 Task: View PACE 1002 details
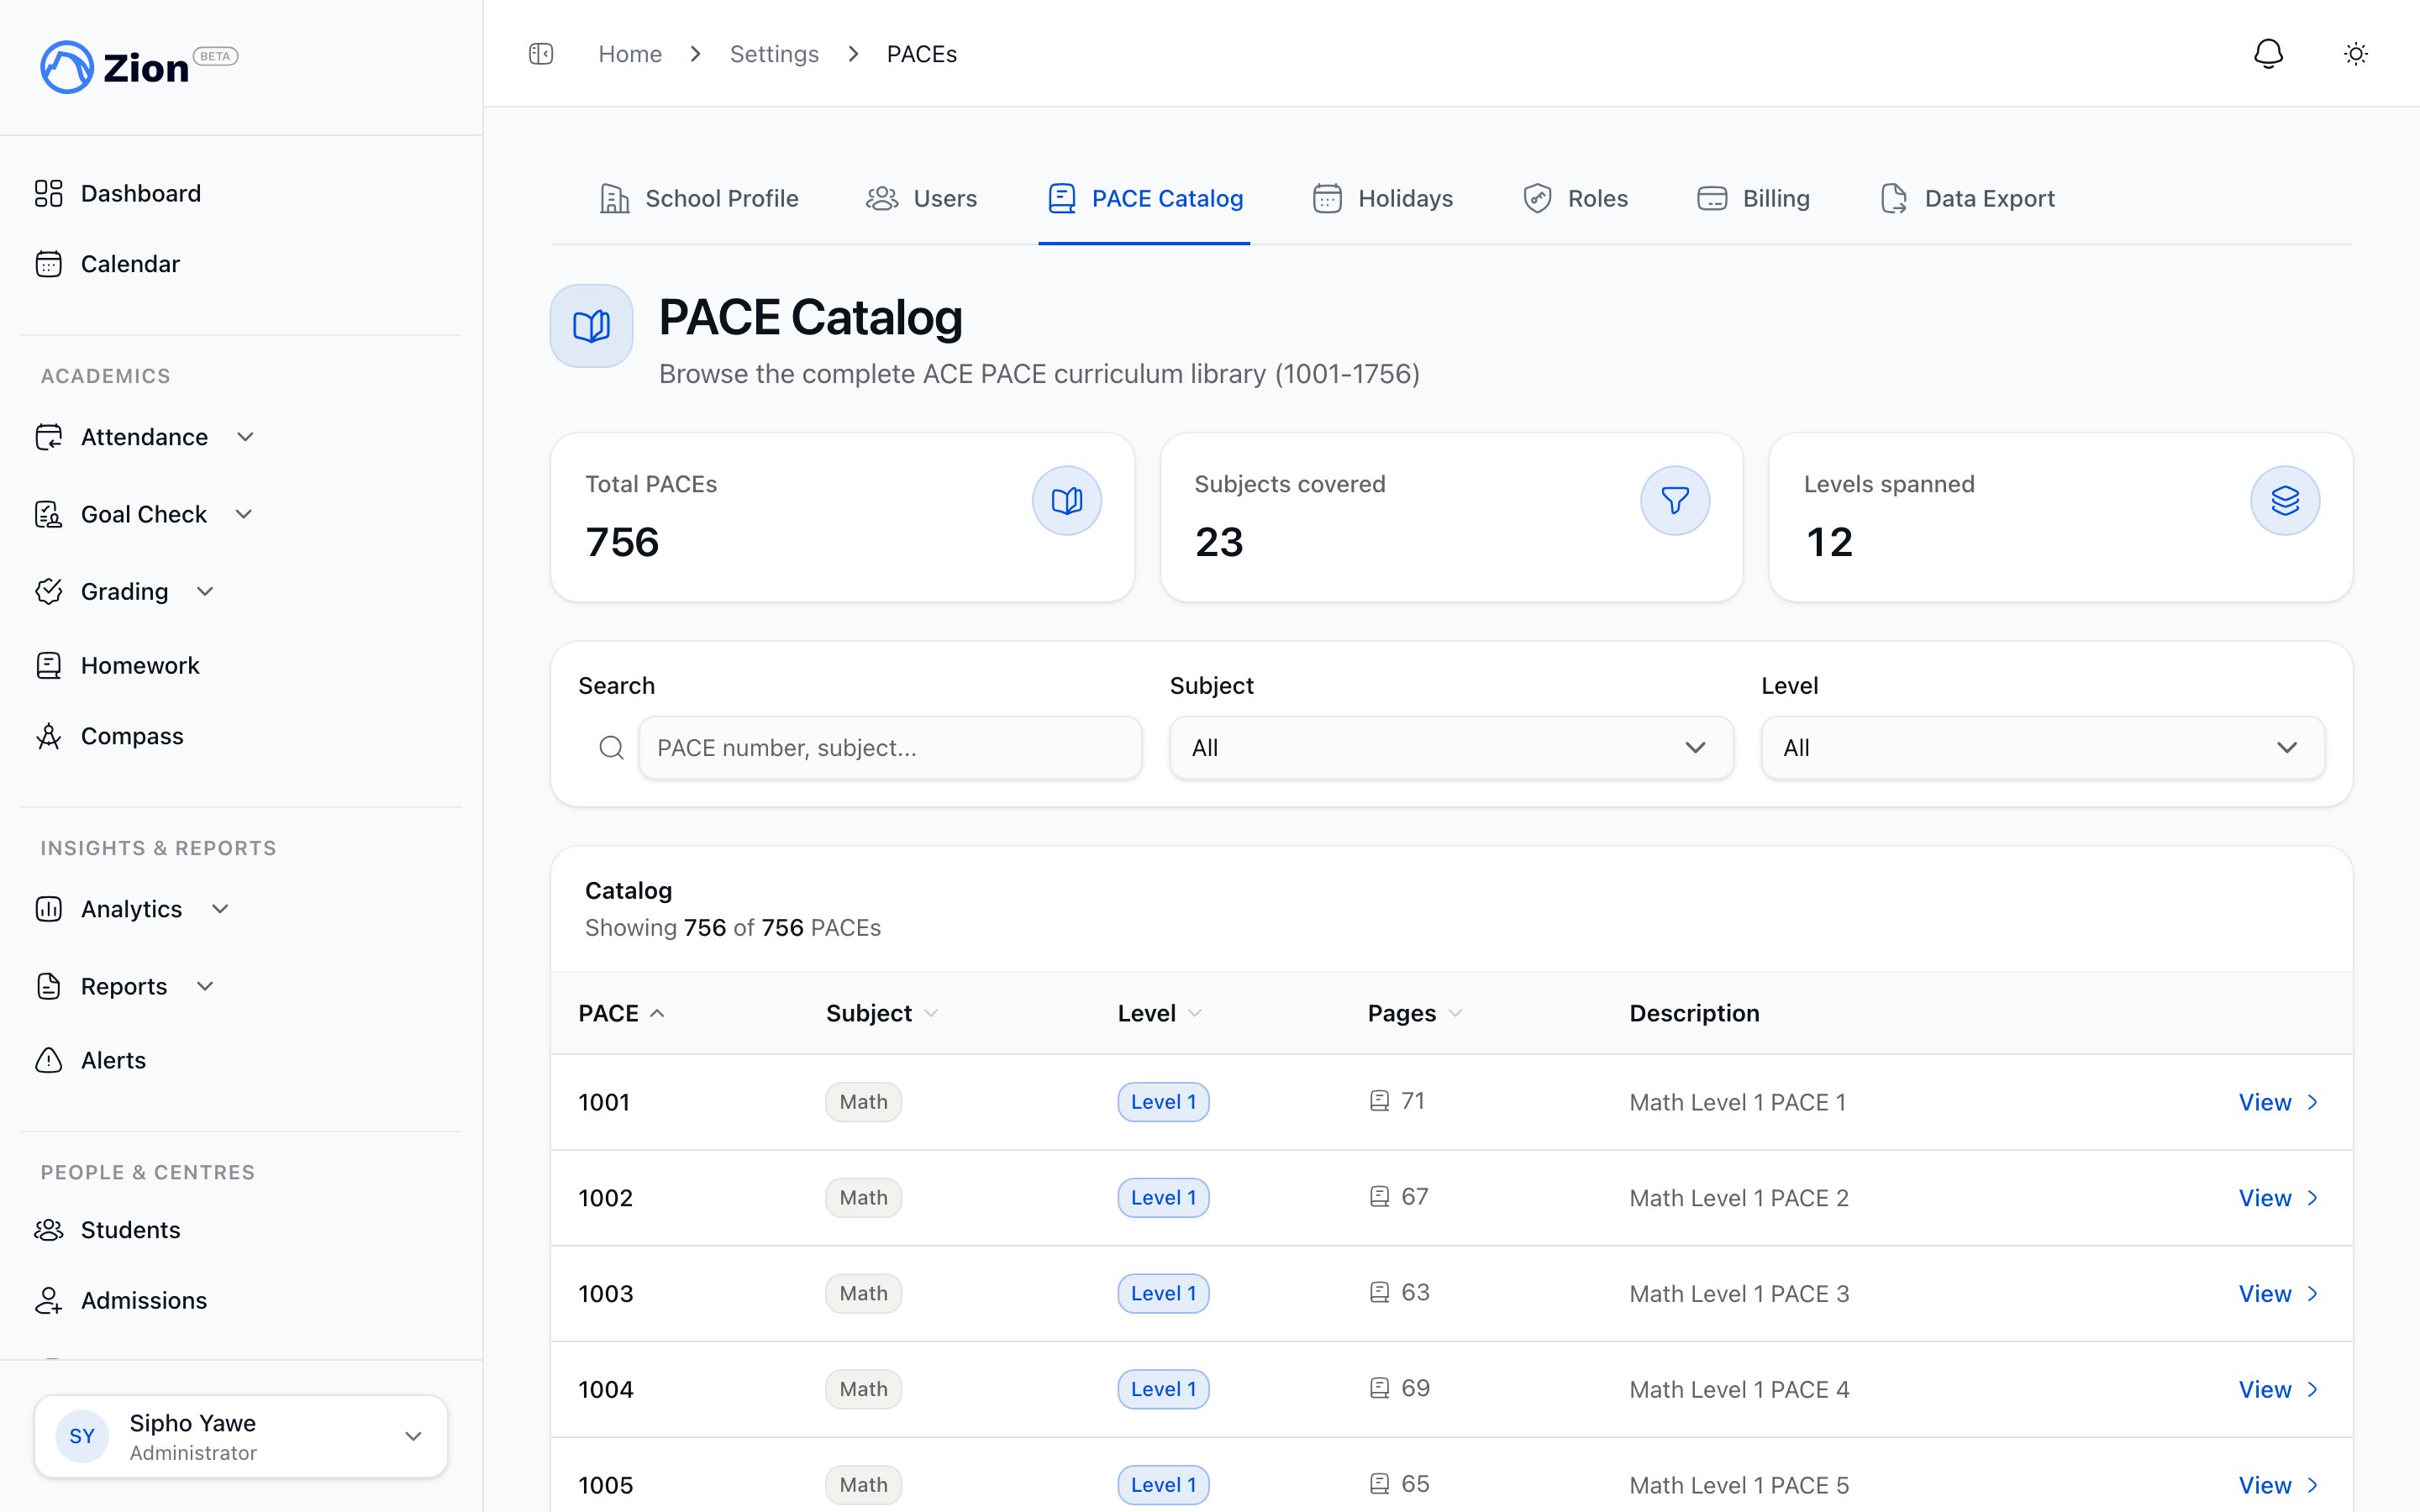[2278, 1198]
